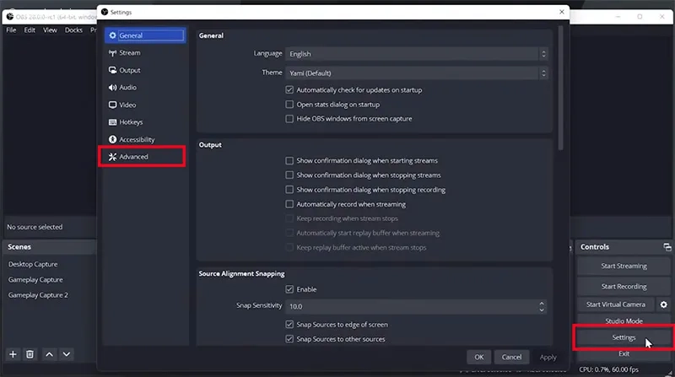The image size is (675, 377).
Task: Click the tools icon beside Advanced
Action: coord(112,157)
